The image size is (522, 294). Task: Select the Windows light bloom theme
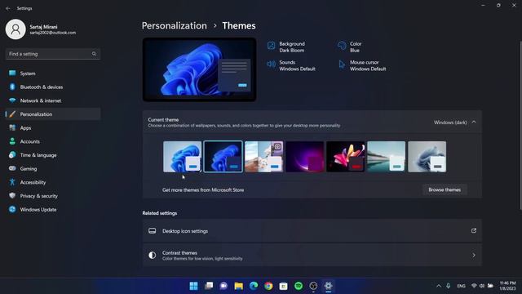(183, 157)
